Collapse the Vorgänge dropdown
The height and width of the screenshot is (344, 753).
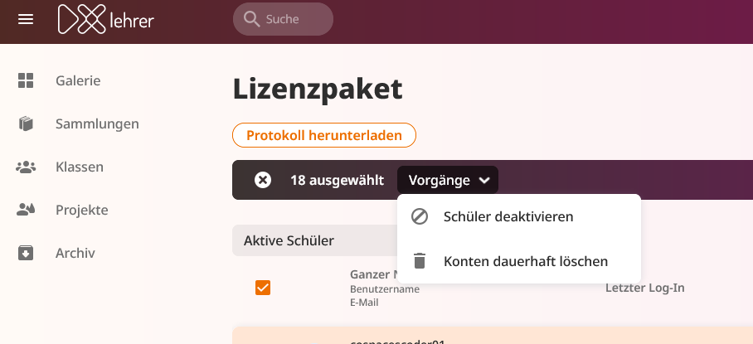pos(448,180)
